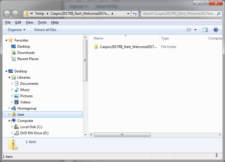Click the zip folder icon in address bar
The image size is (225, 162).
coord(27,14)
